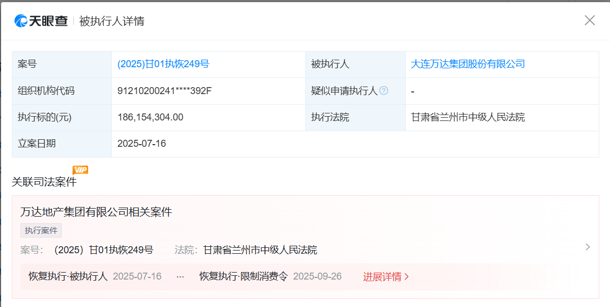Open 进展详情 progress details

pyautogui.click(x=386, y=277)
